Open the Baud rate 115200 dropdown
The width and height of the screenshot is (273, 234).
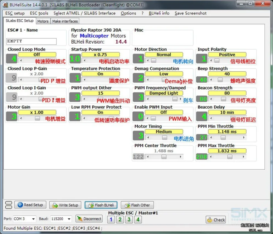pyautogui.click(x=69, y=219)
